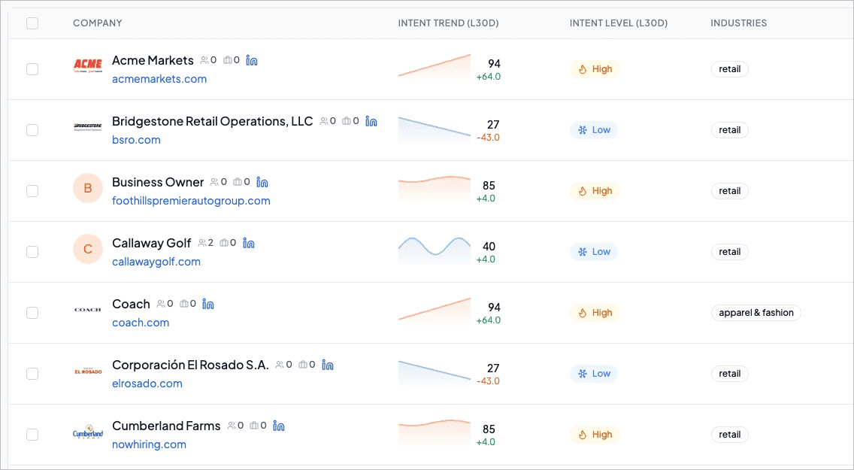Select the Cumberland Farms row checkbox
The width and height of the screenshot is (854, 470).
click(x=32, y=435)
